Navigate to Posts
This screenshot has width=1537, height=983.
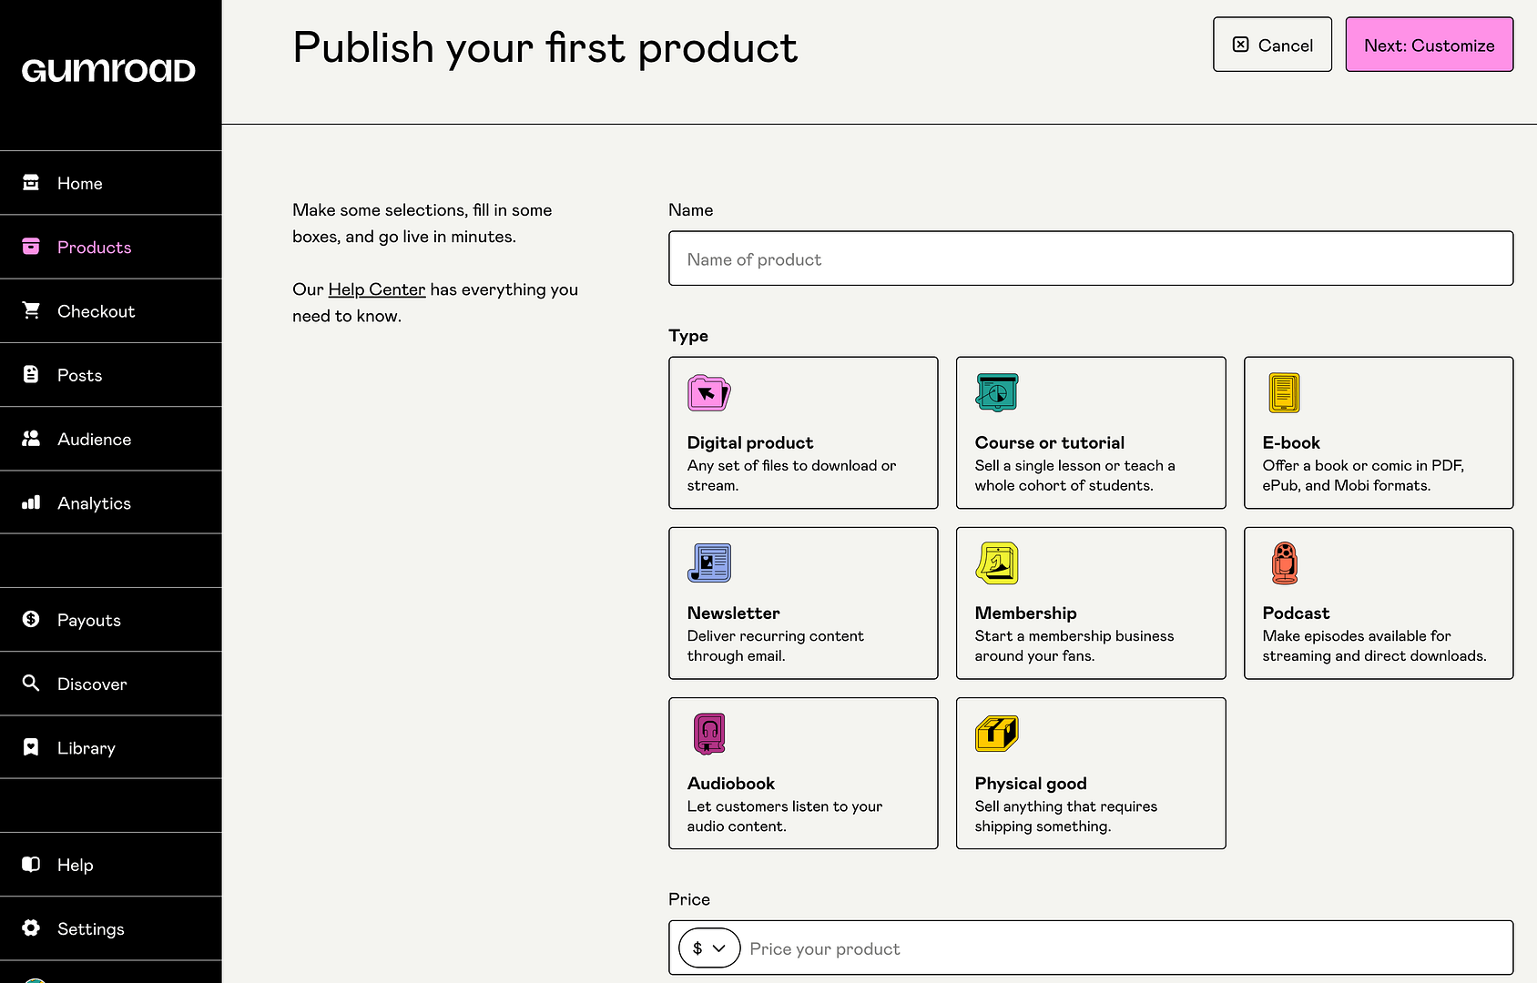tap(110, 375)
